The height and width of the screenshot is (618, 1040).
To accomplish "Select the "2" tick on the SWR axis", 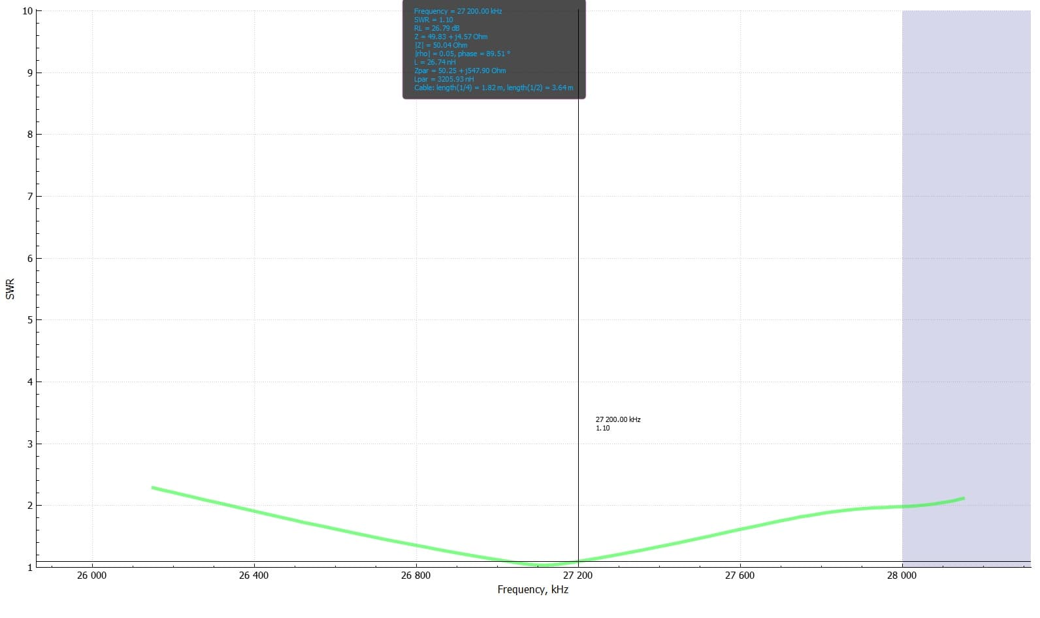I will click(30, 506).
